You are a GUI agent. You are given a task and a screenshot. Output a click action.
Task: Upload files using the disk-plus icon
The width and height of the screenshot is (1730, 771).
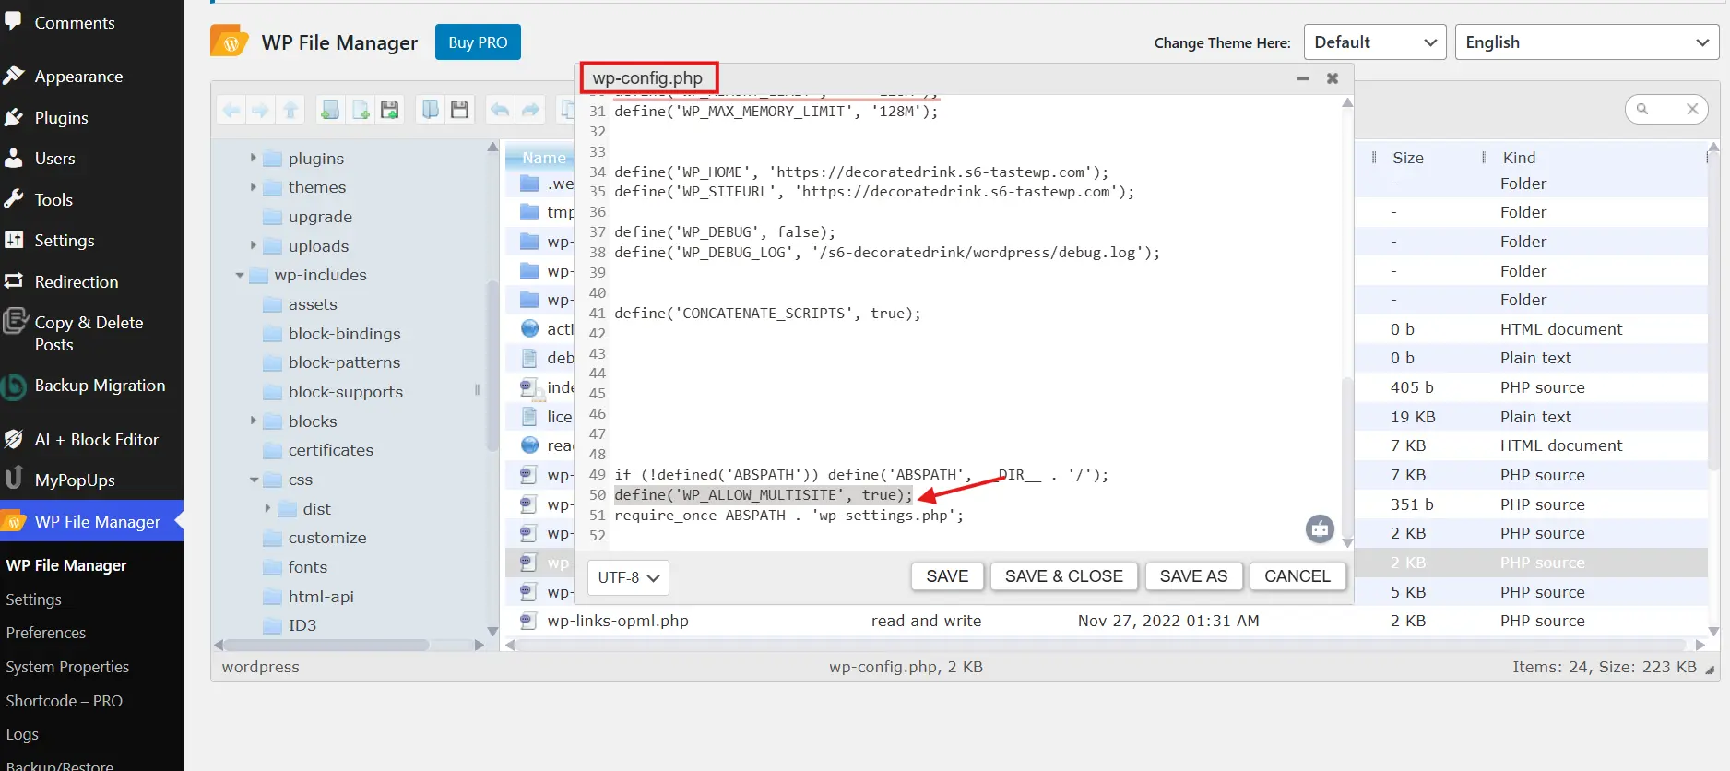(390, 111)
